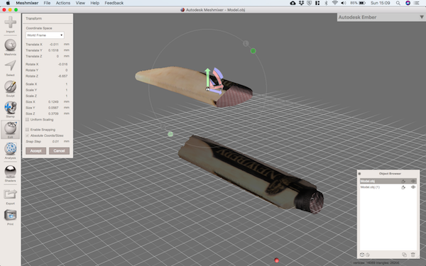Image resolution: width=426 pixels, height=266 pixels.
Task: Click the target icon on Model.obj (1) row
Action: (x=403, y=187)
